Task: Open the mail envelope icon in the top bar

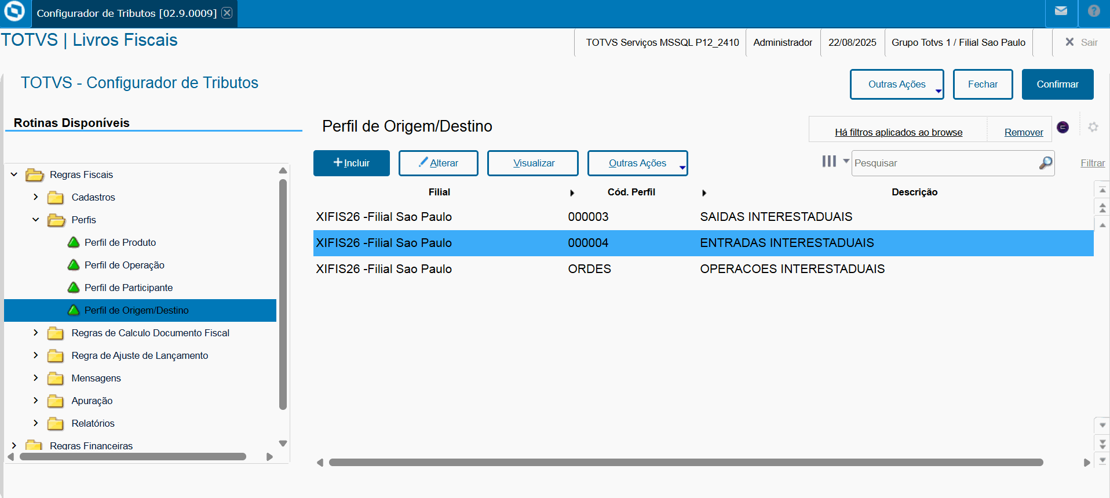Action: pos(1061,11)
